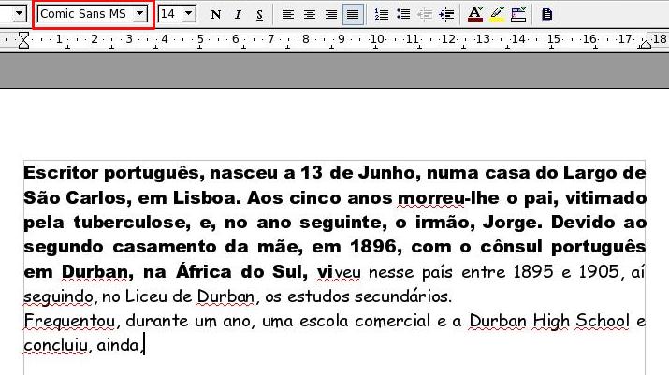This screenshot has height=375, width=669.
Task: Toggle bold formatting (N button)
Action: coord(216,15)
